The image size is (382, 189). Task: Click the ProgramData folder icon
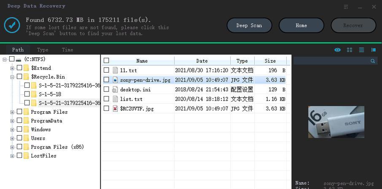[x=26, y=121]
